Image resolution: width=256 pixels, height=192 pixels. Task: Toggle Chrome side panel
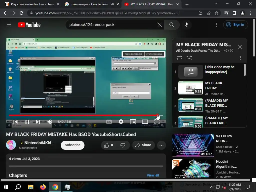[234, 13]
